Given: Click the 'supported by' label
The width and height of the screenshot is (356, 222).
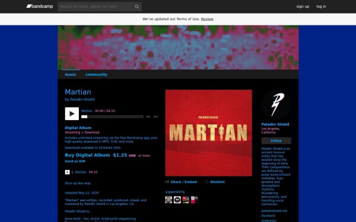Looking at the screenshot, I should point(175,192).
